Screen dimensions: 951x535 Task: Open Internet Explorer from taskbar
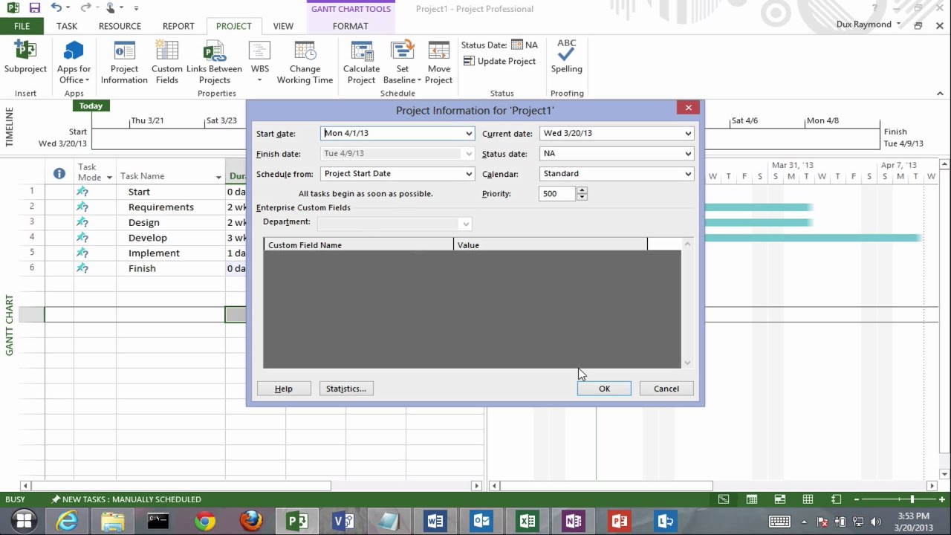pos(67,521)
